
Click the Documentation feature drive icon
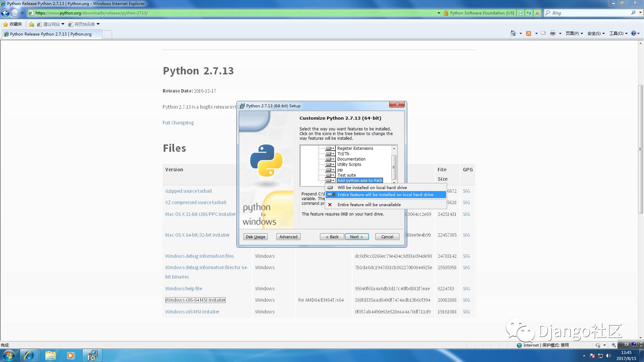pos(329,159)
